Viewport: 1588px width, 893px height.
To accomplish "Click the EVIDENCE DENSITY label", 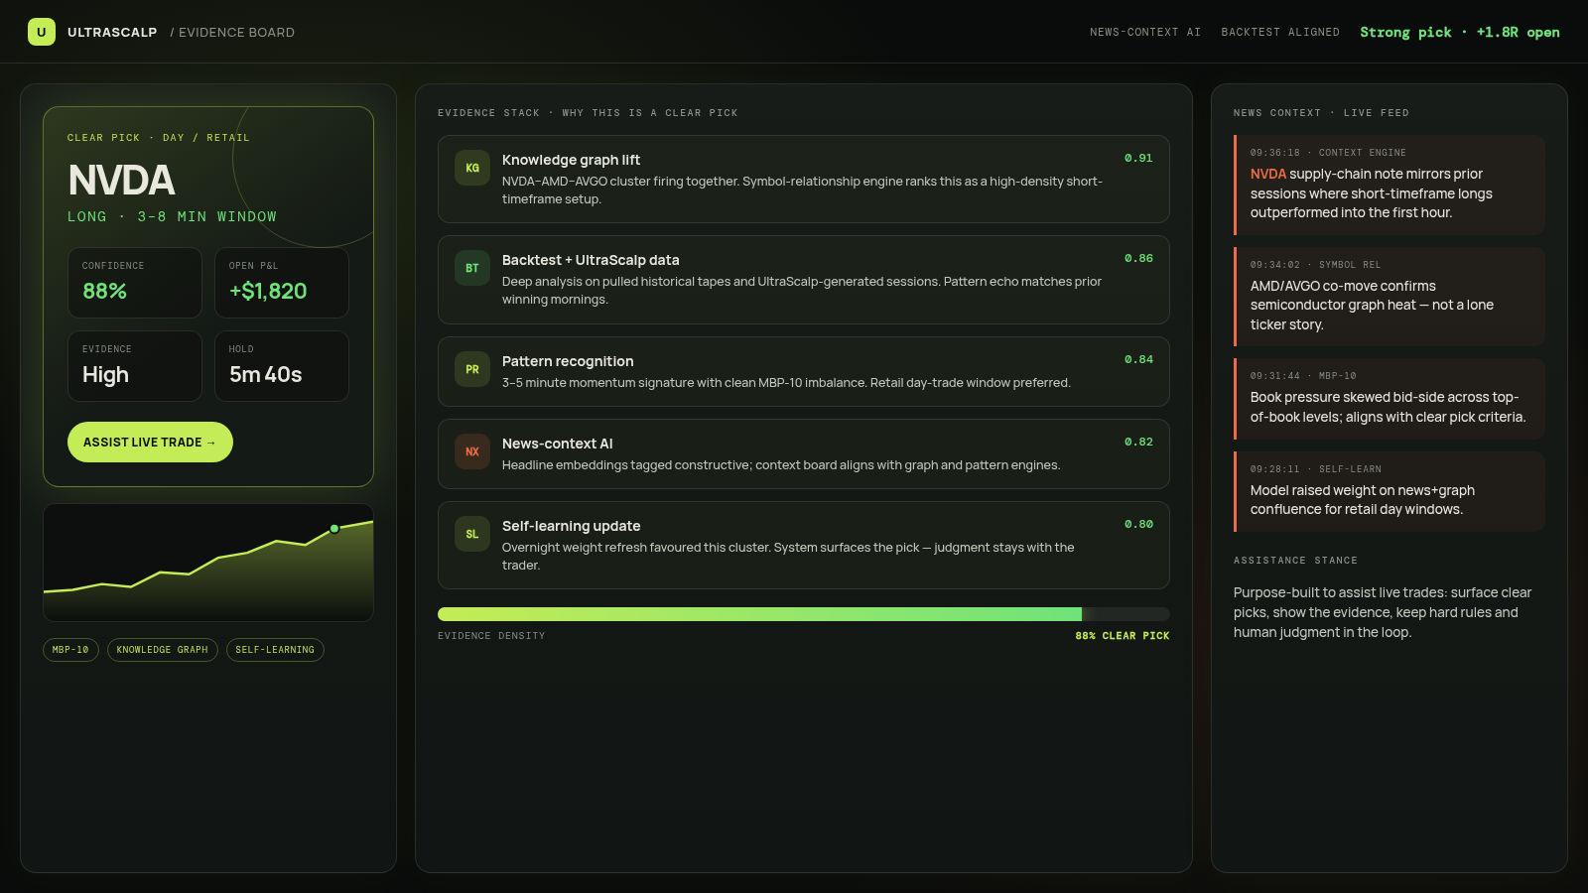I will [x=491, y=636].
